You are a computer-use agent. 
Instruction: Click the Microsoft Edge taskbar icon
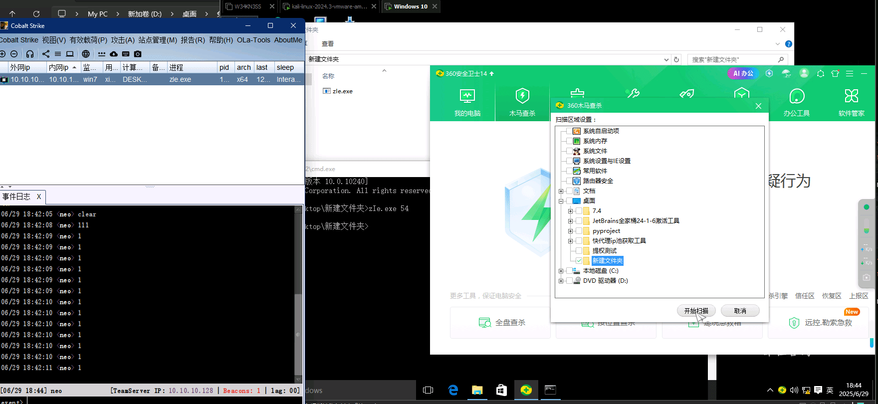[x=453, y=390]
